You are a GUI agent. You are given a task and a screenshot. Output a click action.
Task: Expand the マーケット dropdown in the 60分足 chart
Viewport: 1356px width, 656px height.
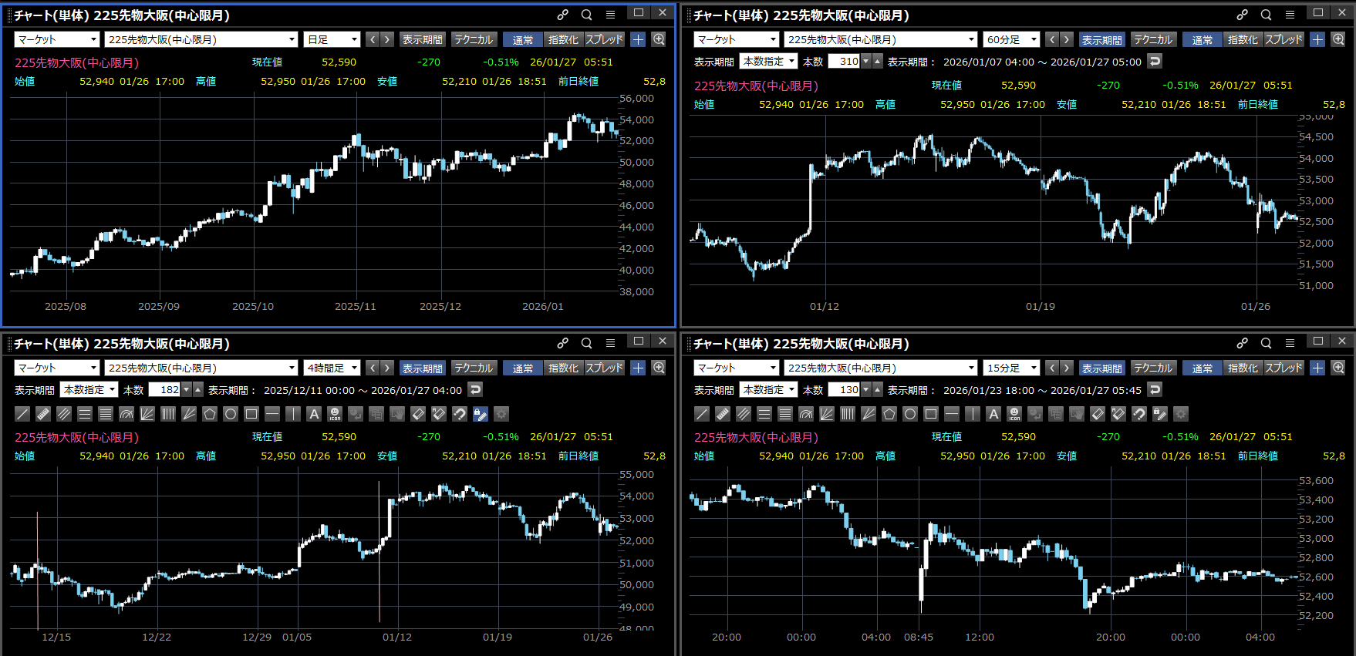(x=737, y=39)
